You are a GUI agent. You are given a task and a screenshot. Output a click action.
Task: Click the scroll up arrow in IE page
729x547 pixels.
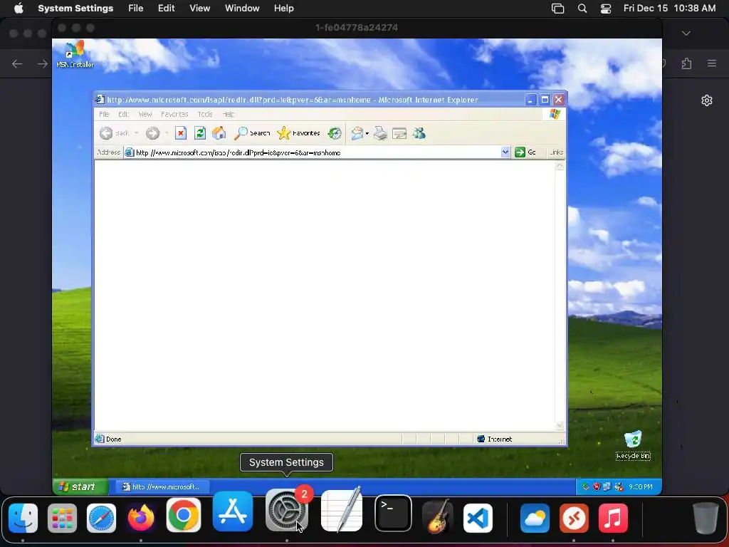coord(560,166)
